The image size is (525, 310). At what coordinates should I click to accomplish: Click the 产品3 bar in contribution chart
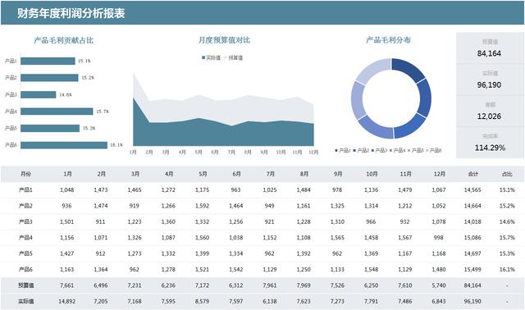(39, 95)
